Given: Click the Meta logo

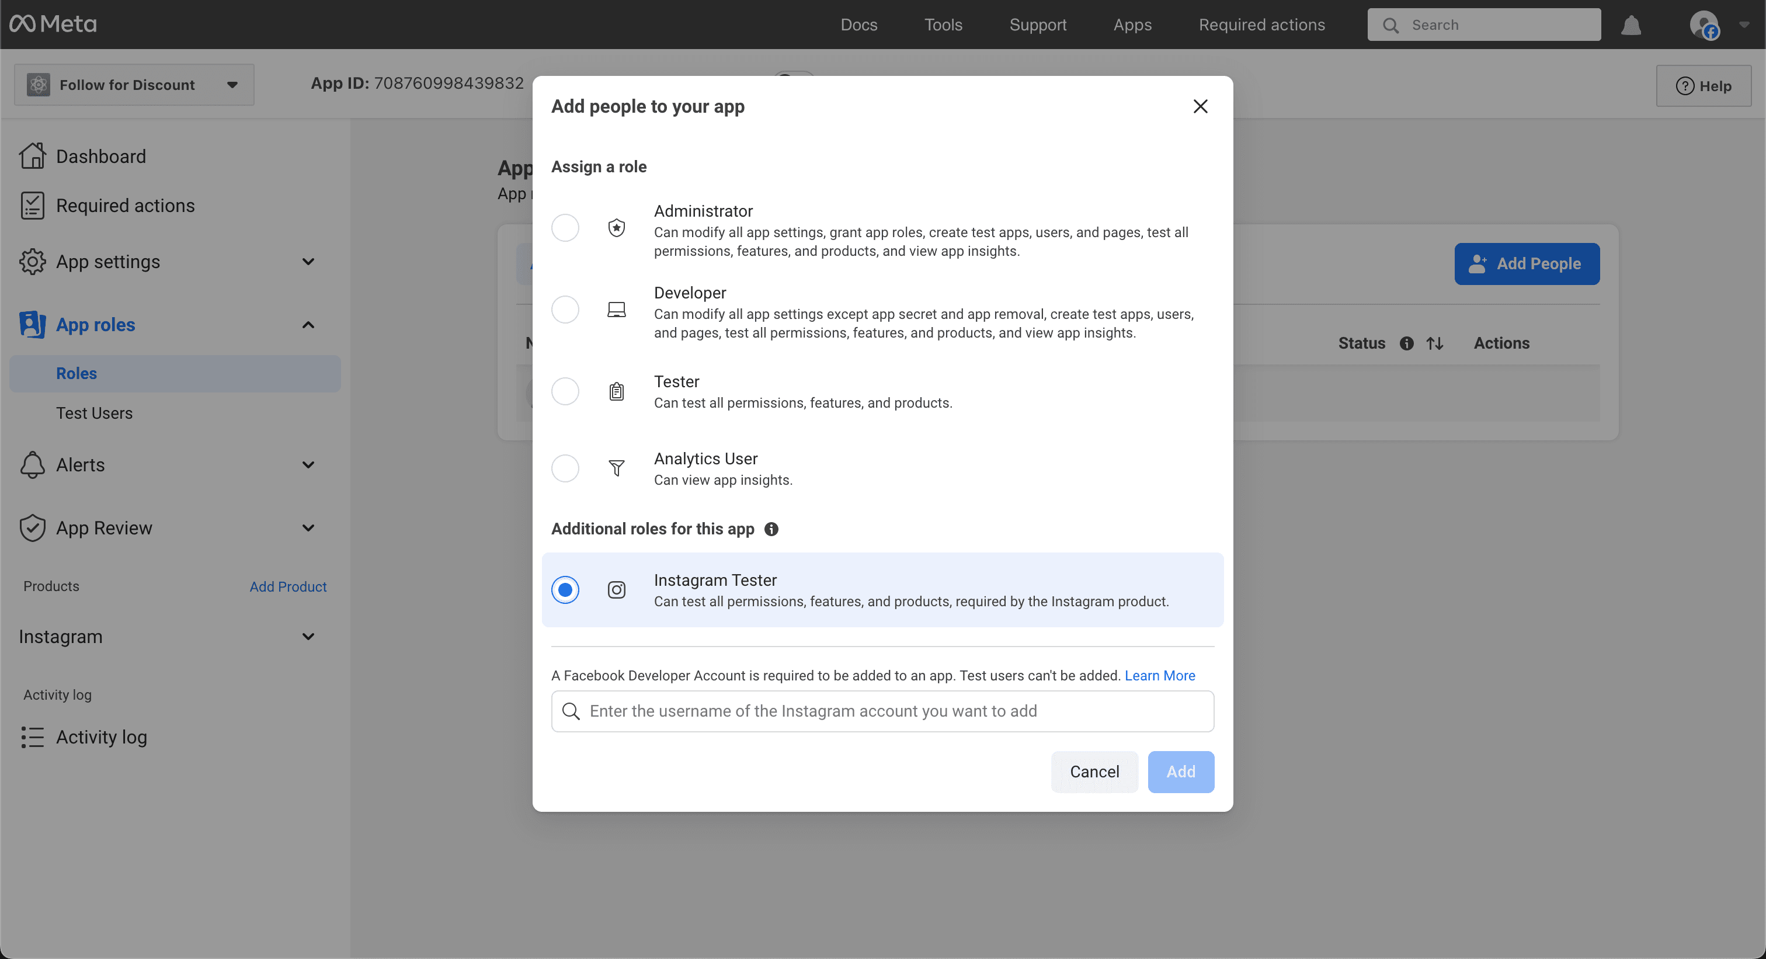Looking at the screenshot, I should [x=54, y=24].
